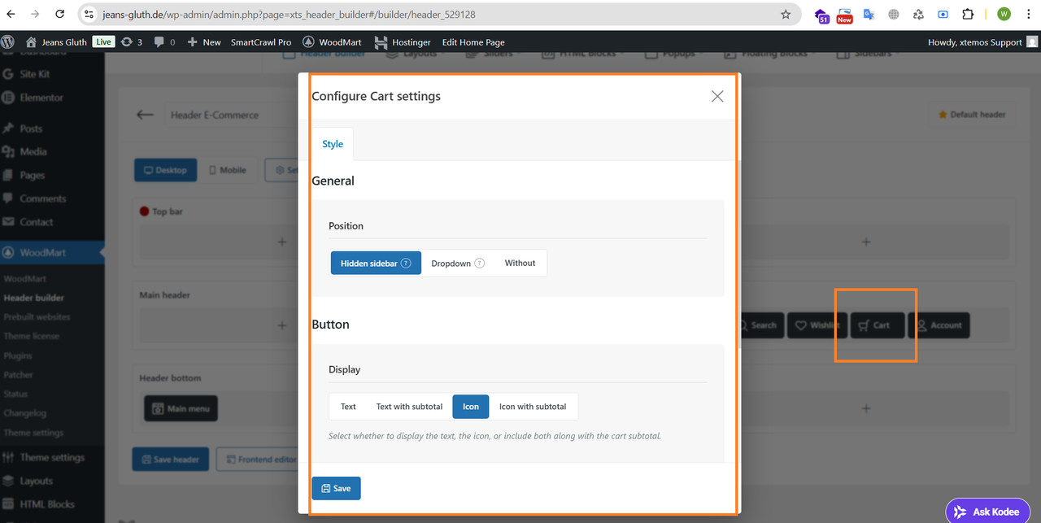Reload the browser page

(59, 15)
